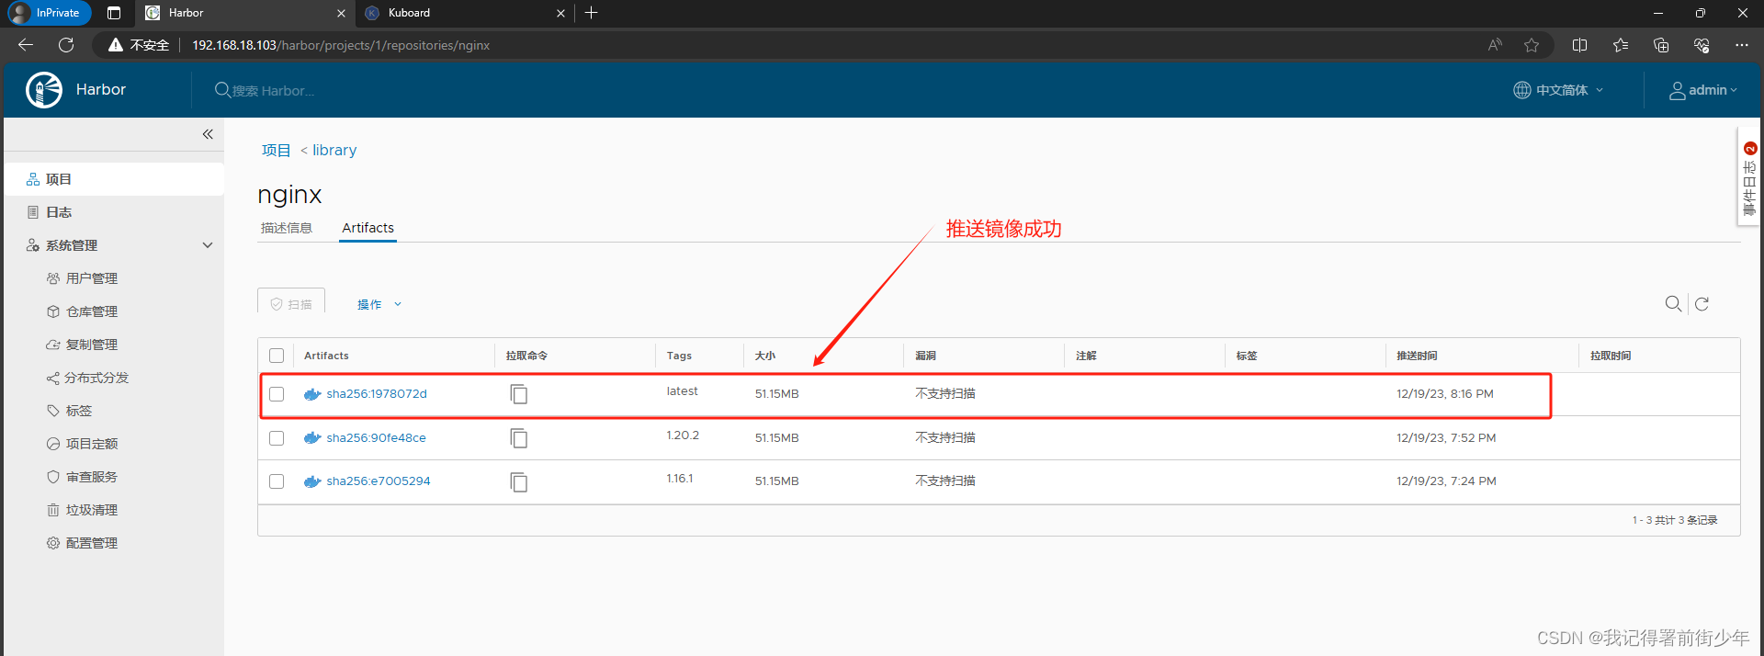Open browser split screen icon
Image resolution: width=1764 pixels, height=656 pixels.
tap(1579, 45)
